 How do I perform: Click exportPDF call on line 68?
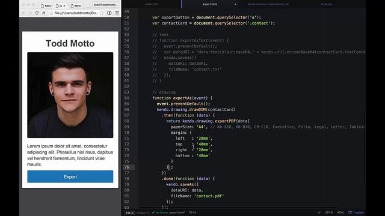pos(225,121)
